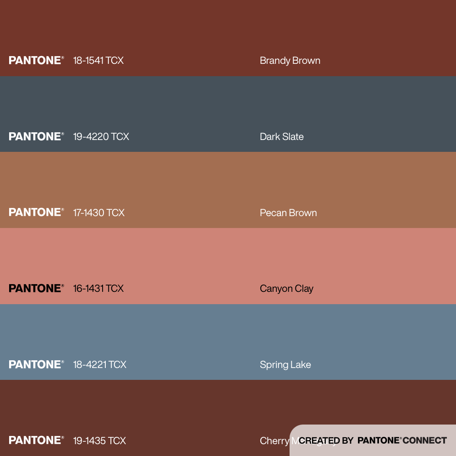This screenshot has height=456, width=456.
Task: Click the Pantone logo in the Pecan Brown row
Action: coord(36,212)
